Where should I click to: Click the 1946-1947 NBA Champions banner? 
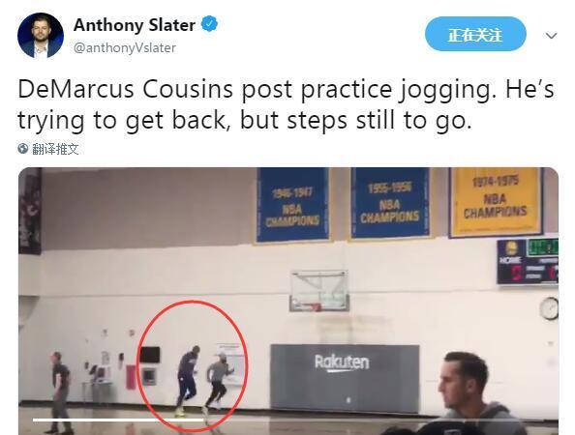click(292, 205)
